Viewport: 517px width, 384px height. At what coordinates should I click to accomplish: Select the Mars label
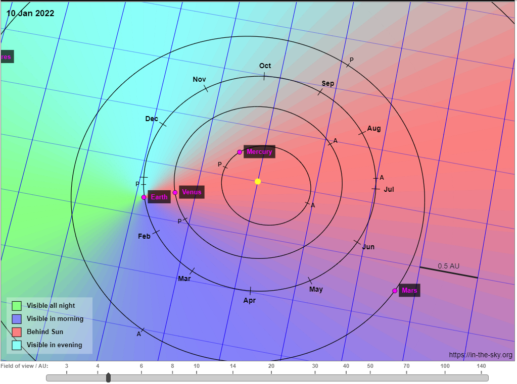pos(409,291)
